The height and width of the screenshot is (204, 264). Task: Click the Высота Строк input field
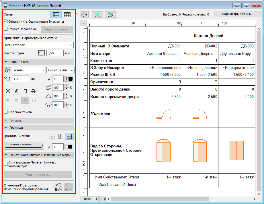[x=55, y=53]
